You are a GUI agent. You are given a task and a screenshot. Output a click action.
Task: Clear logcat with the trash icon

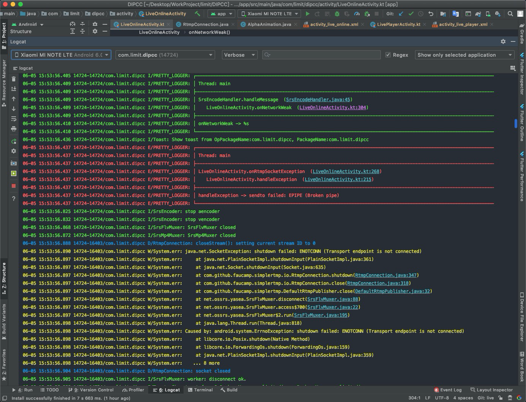pos(14,79)
